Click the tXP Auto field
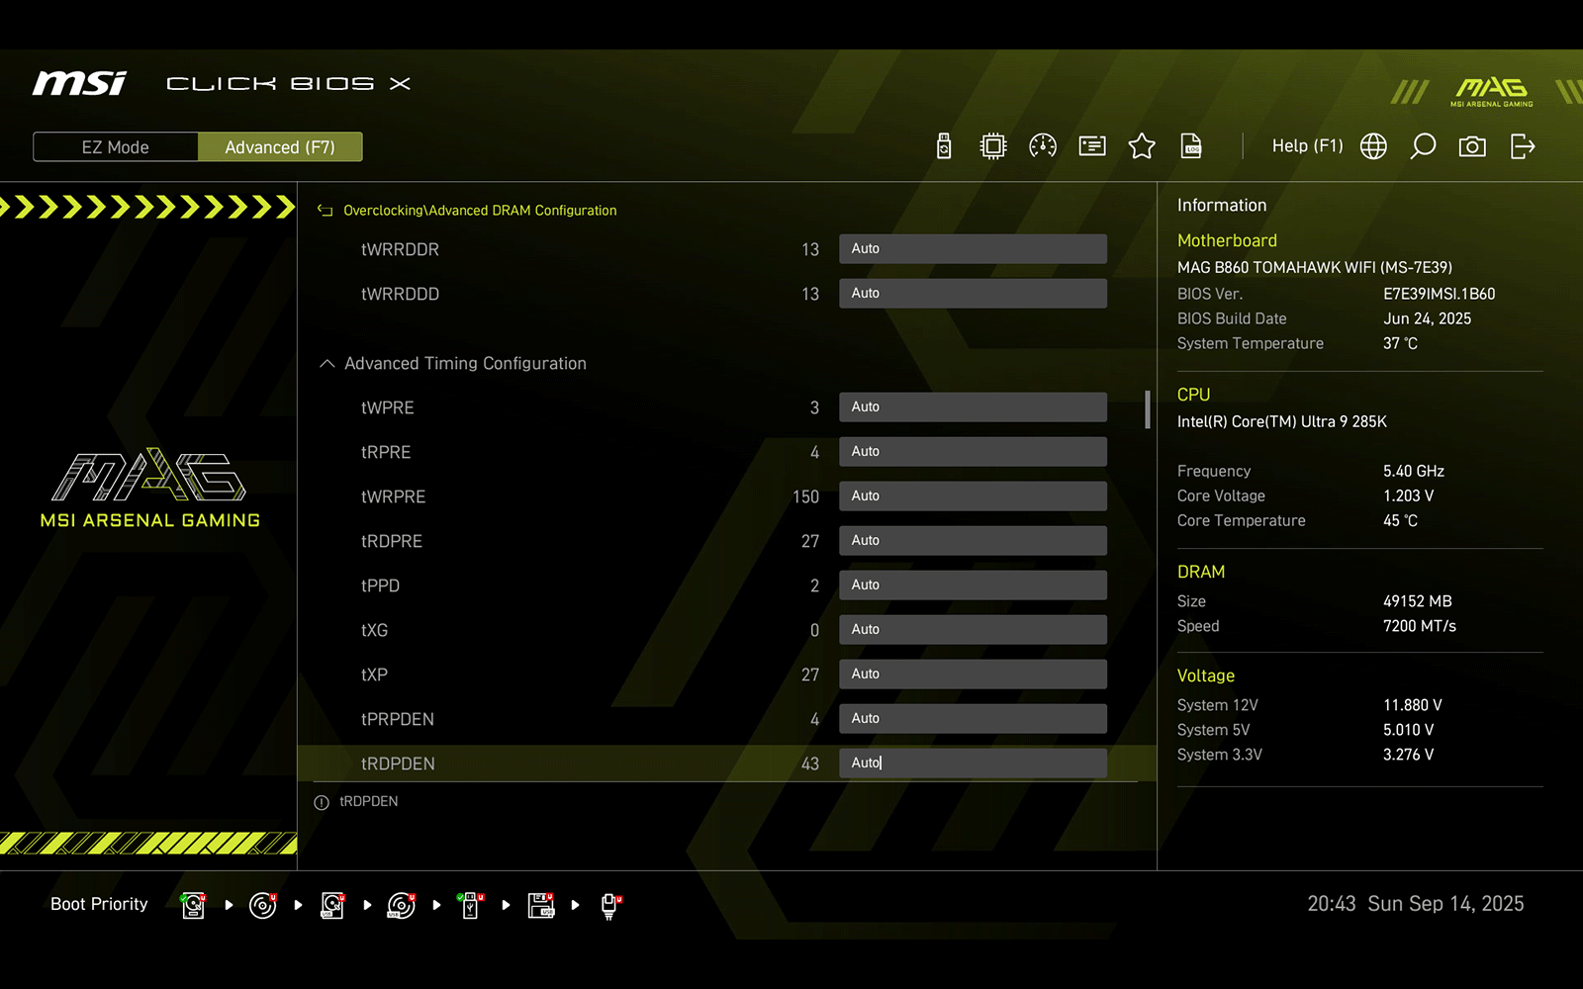This screenshot has width=1583, height=989. [973, 674]
